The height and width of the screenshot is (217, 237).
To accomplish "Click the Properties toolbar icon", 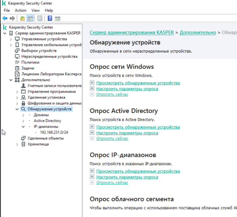I will click(40, 19).
